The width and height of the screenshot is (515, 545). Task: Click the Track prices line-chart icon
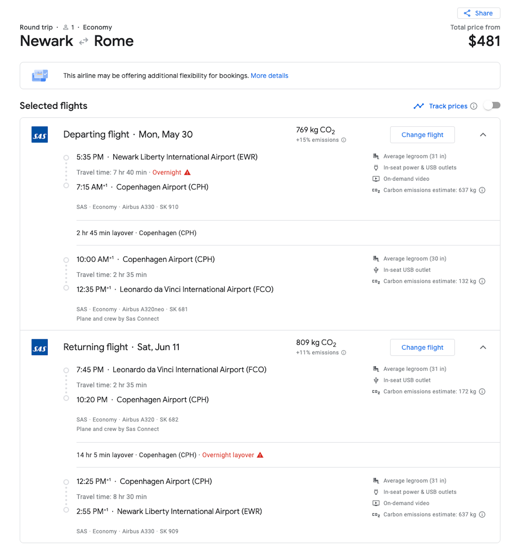pyautogui.click(x=419, y=106)
